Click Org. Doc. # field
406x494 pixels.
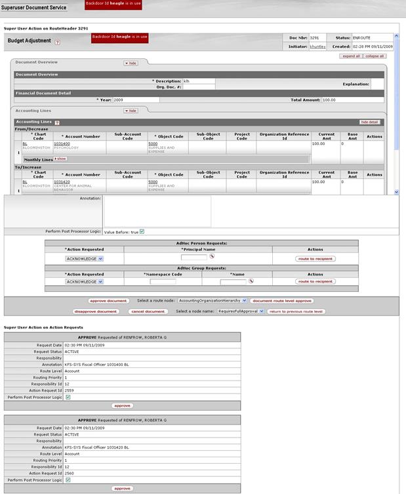coord(199,87)
